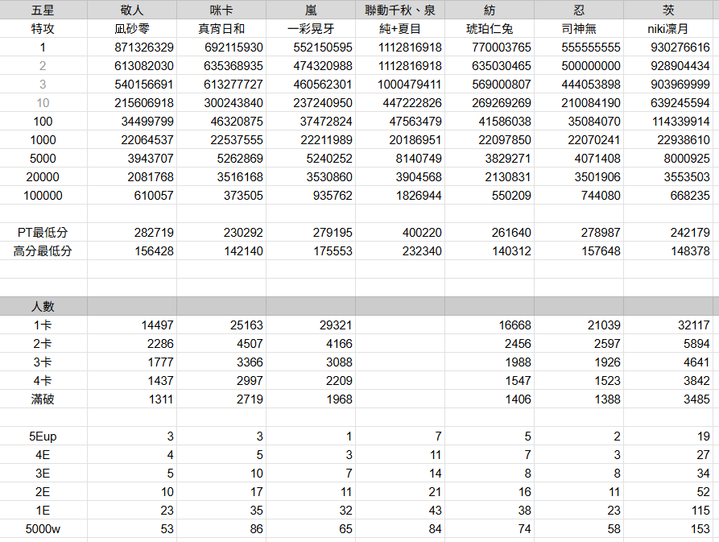Select the value 692115930
The width and height of the screenshot is (719, 542).
(x=233, y=48)
